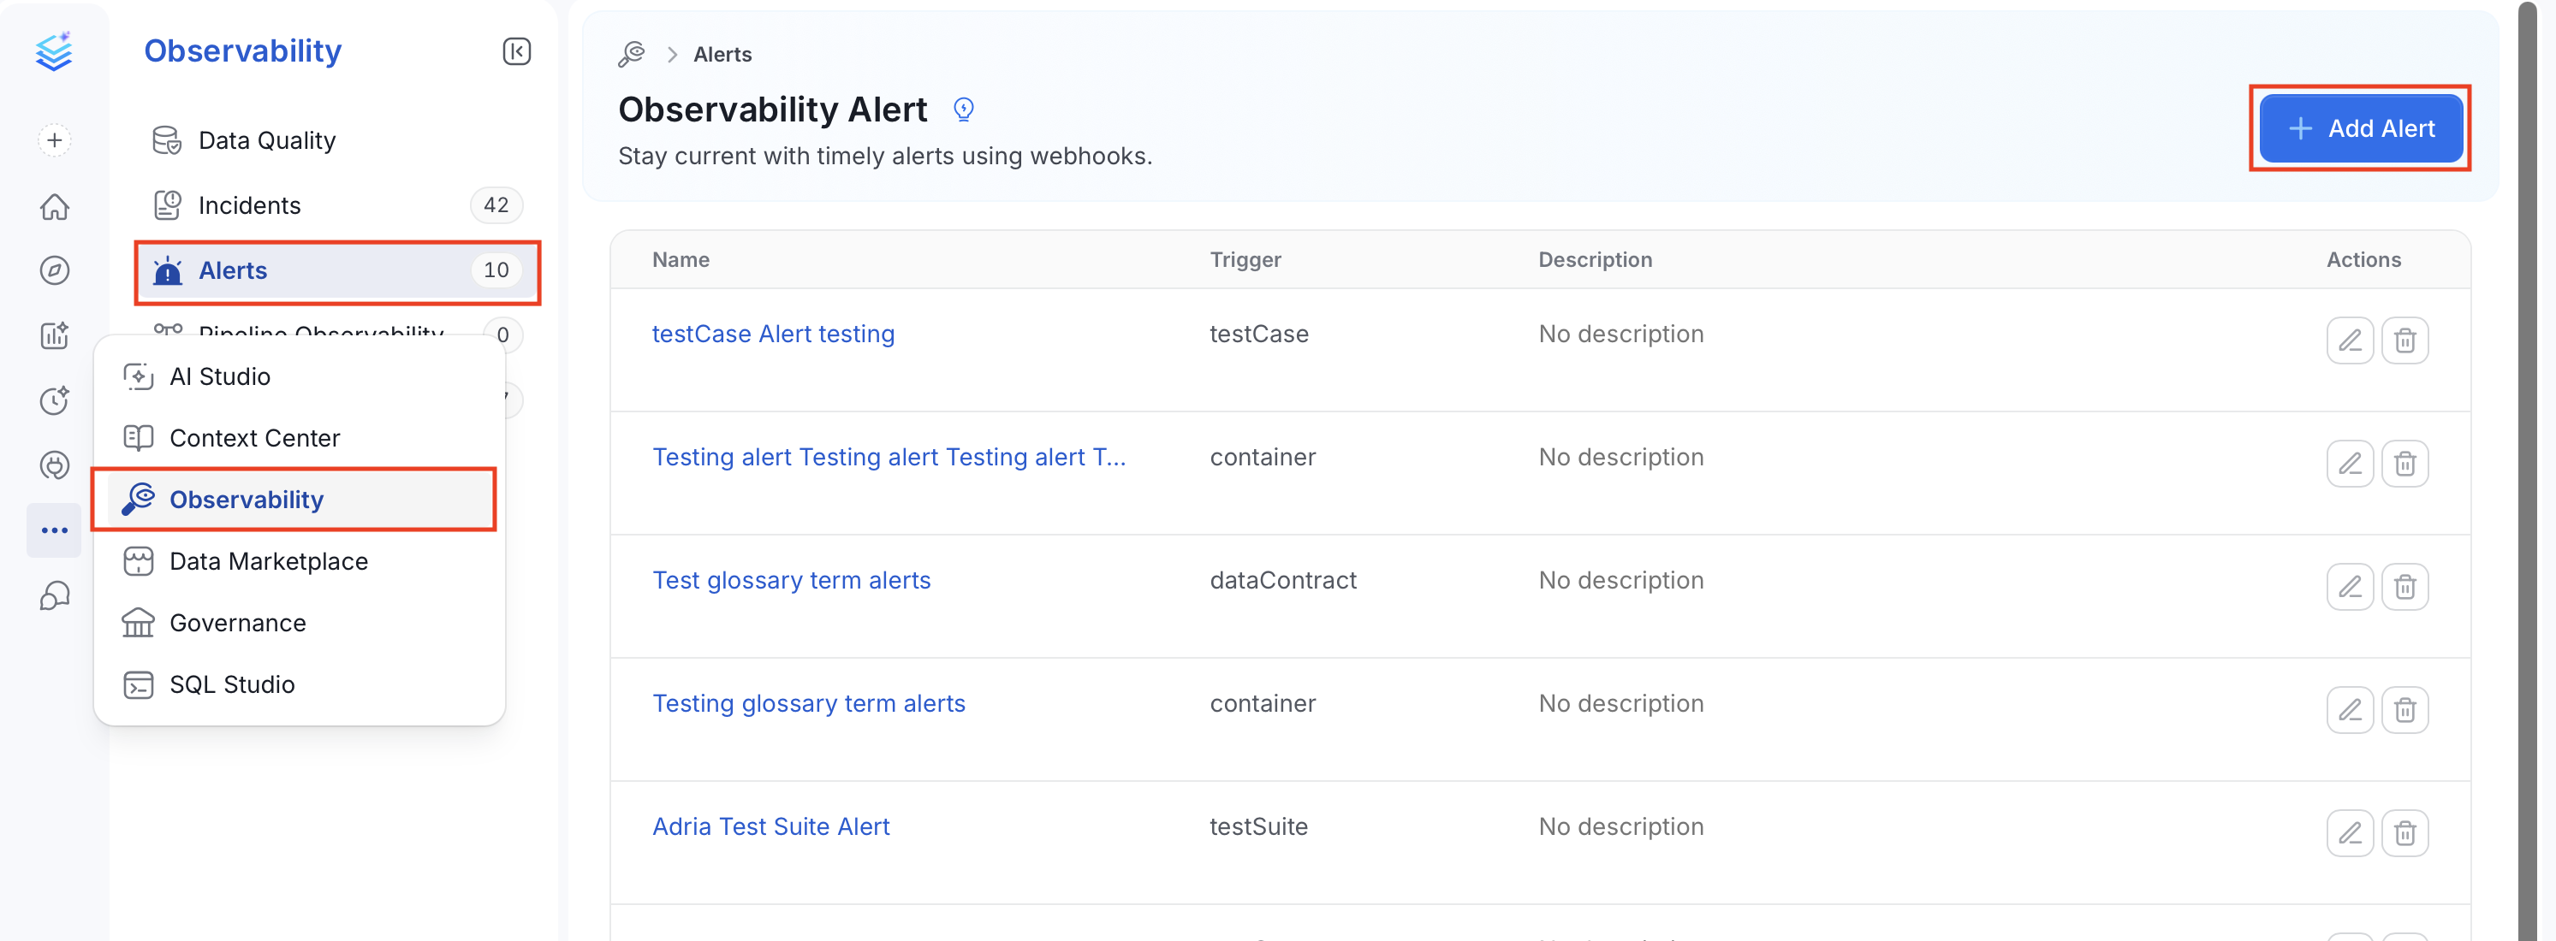Image resolution: width=2556 pixels, height=941 pixels.
Task: Open Data Quality in sidebar
Action: click(337, 139)
